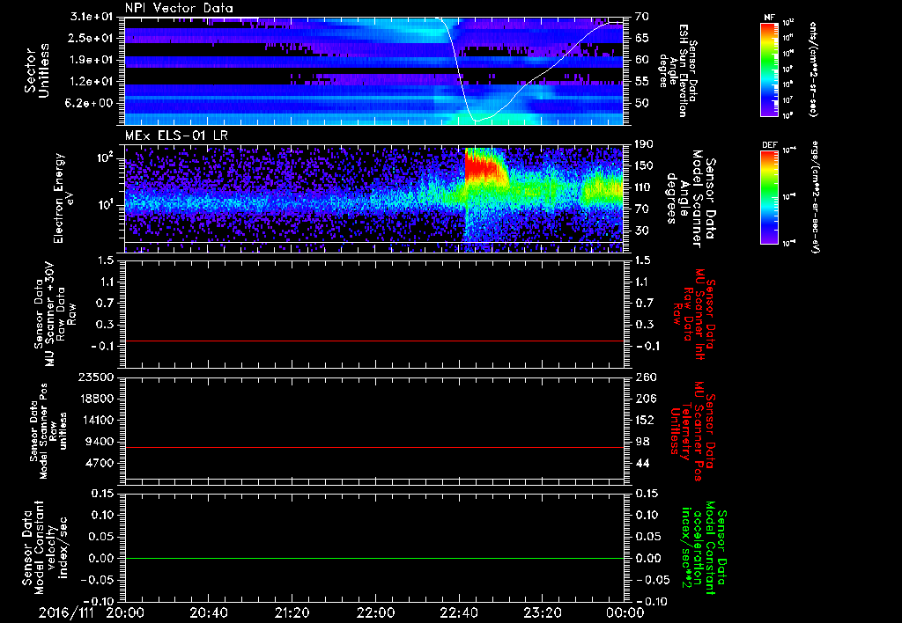Image resolution: width=902 pixels, height=623 pixels.
Task: Click the '1.9e+01' sector tick label
Action: tap(91, 60)
